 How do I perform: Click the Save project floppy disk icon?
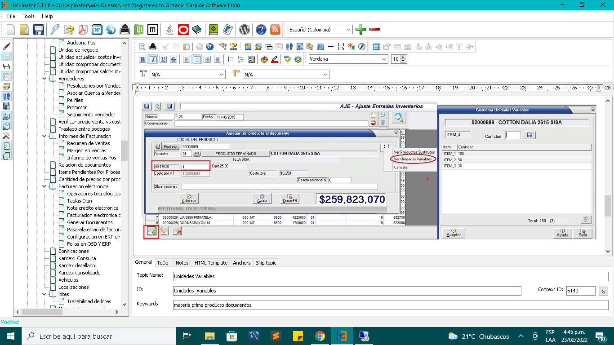(38, 30)
